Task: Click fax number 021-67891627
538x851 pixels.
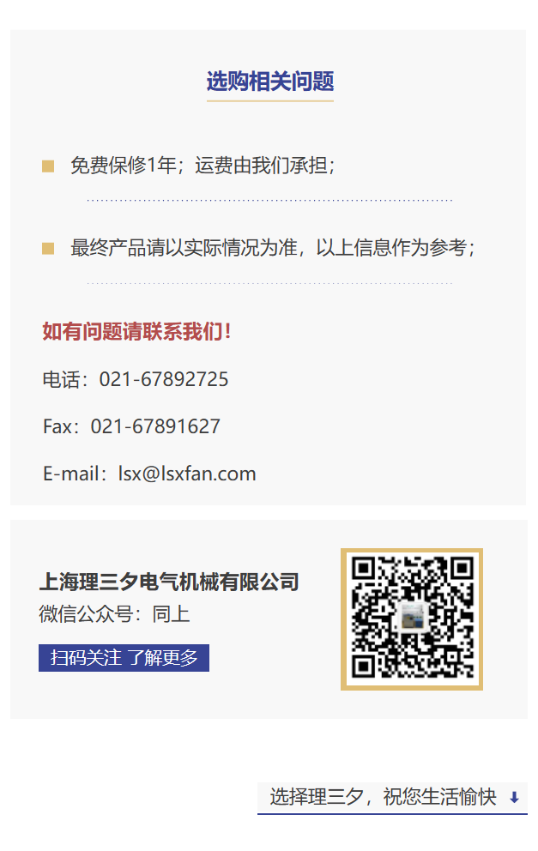Action: (155, 426)
